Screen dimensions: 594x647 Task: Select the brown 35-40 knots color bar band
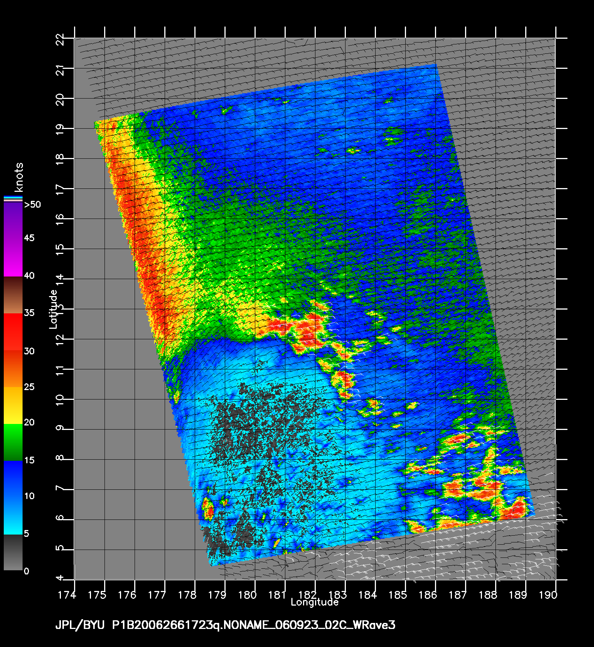point(13,295)
